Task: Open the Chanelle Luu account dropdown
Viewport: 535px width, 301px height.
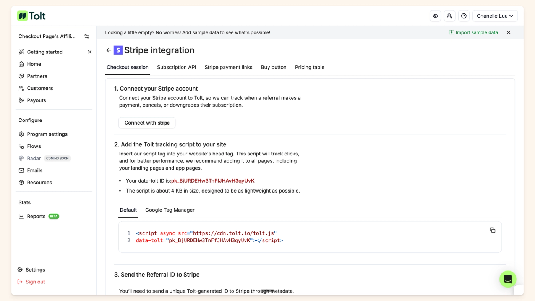Action: point(495,16)
